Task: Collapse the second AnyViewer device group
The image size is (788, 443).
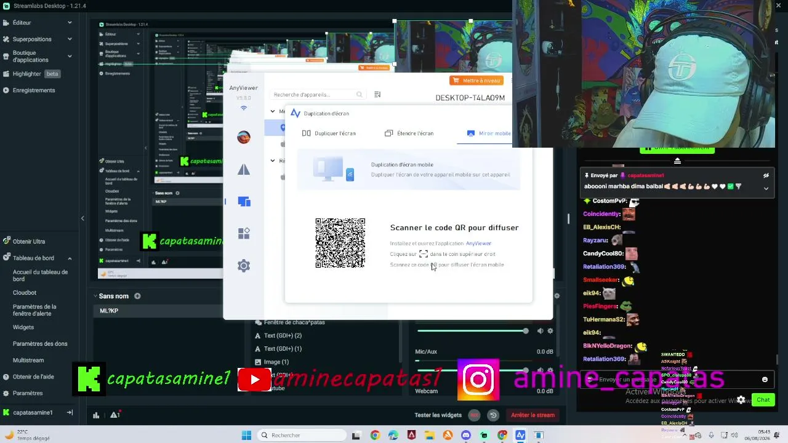Action: (x=273, y=161)
